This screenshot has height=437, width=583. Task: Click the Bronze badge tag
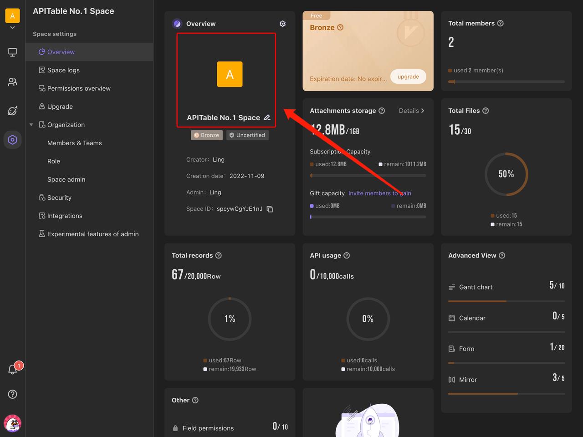coord(207,135)
